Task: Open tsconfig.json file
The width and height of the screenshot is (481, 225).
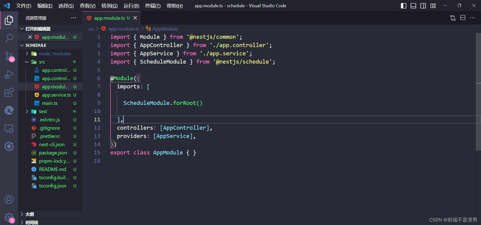Action: (x=50, y=186)
